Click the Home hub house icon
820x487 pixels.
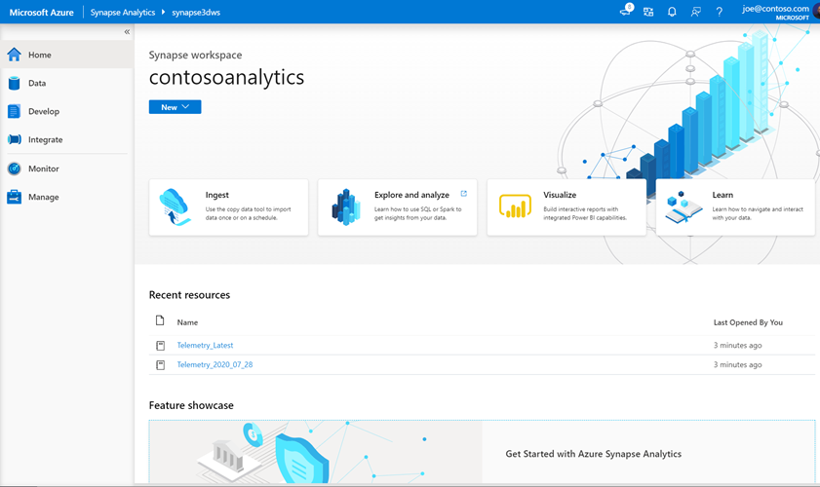pos(14,55)
